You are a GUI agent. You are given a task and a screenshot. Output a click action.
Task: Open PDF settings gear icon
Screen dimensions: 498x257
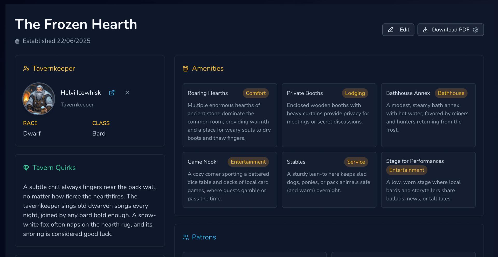(x=476, y=30)
